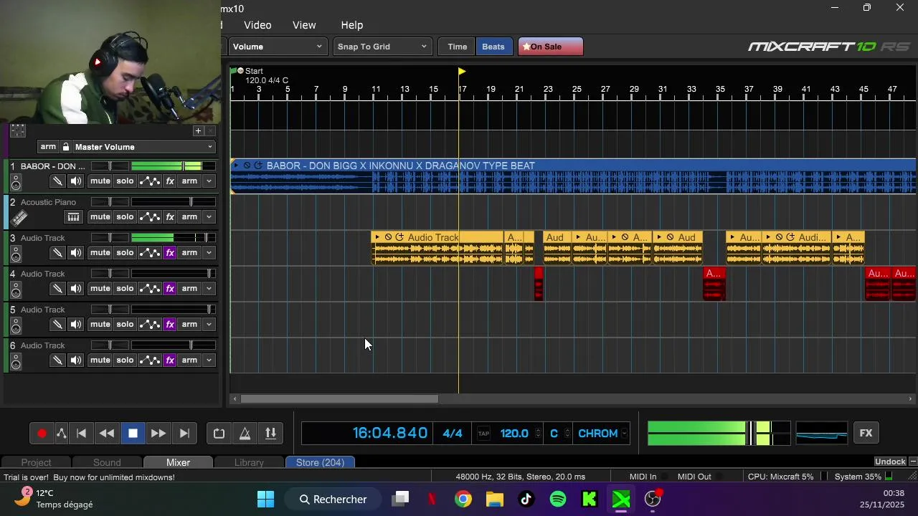Toggle the metronome icon
Screen dimensions: 918x516
(x=245, y=433)
